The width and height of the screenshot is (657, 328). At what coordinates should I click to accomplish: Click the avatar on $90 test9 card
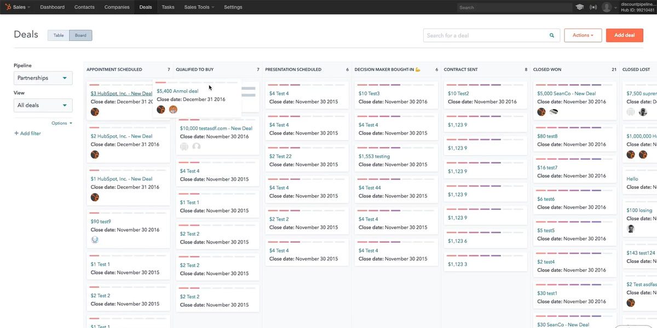[95, 239]
